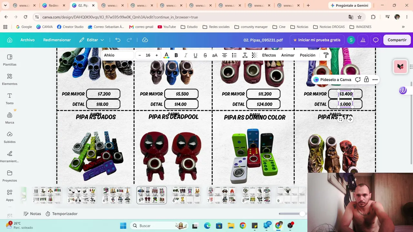Screen dimensions: 413x232
Task: Open the Marca brand panel
Action: [10, 118]
